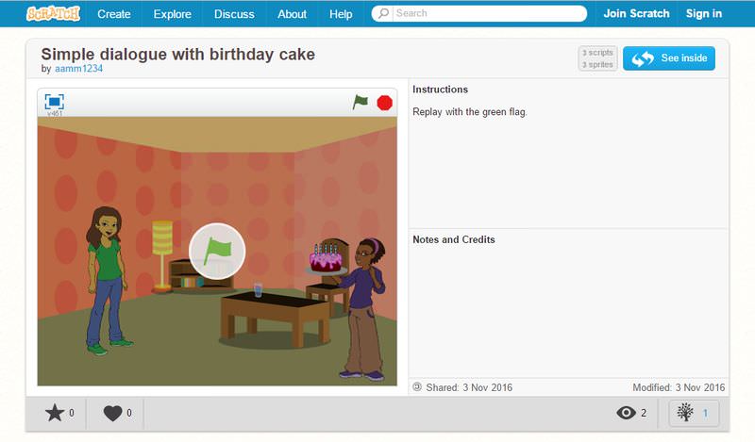Favorite the project with the star icon

click(x=55, y=413)
